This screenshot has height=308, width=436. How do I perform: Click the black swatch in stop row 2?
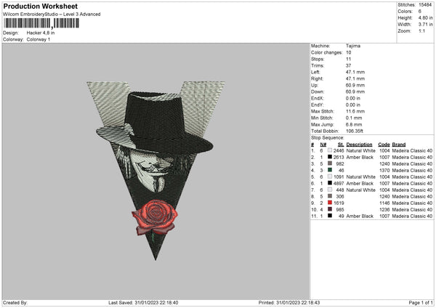(x=330, y=157)
